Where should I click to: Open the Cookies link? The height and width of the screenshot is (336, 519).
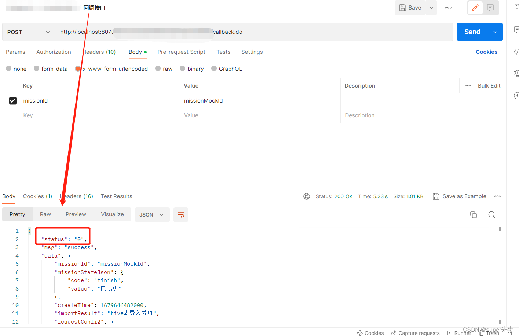486,52
